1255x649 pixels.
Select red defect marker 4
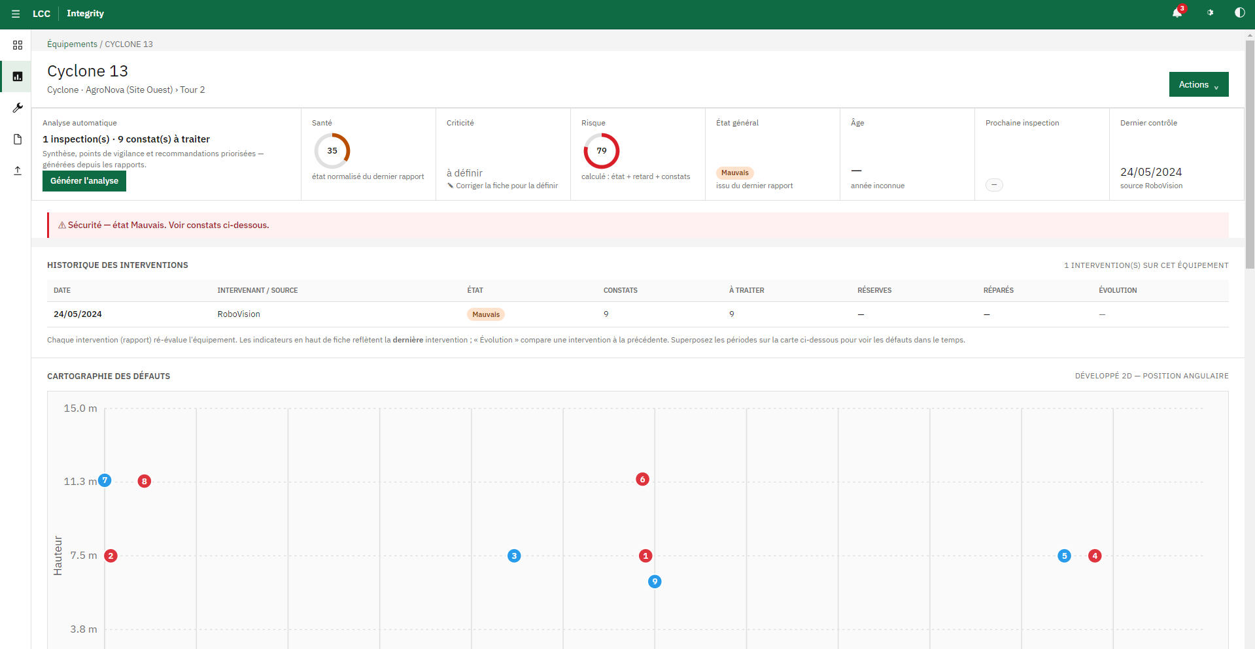pos(1095,556)
